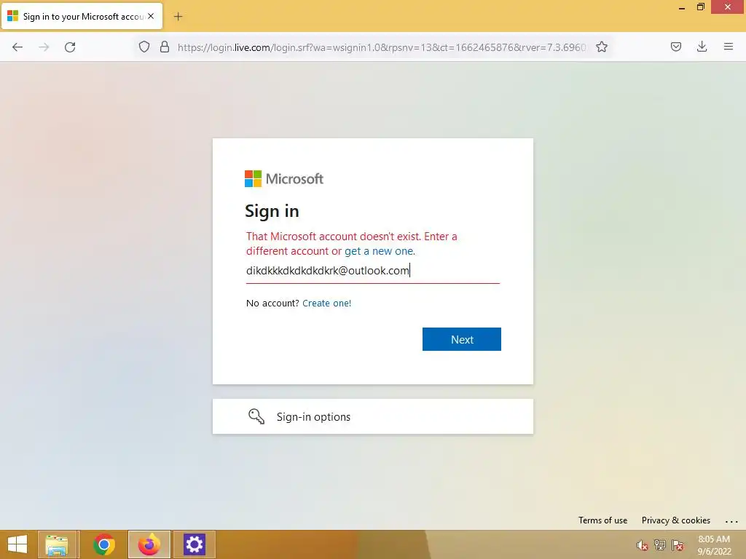Open Privacy & cookies link

(675, 520)
